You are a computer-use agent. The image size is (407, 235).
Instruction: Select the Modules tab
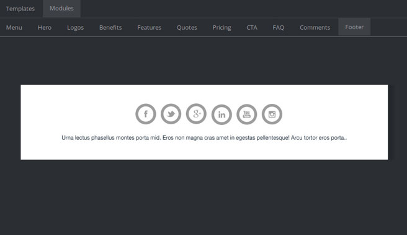(61, 8)
